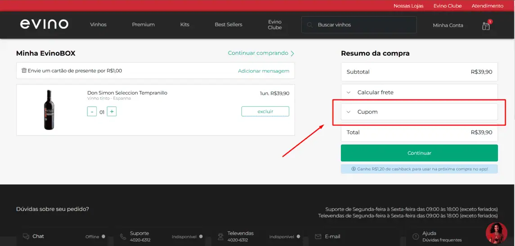This screenshot has width=515, height=246.
Task: Click Continuar comprando link
Action: pos(258,53)
